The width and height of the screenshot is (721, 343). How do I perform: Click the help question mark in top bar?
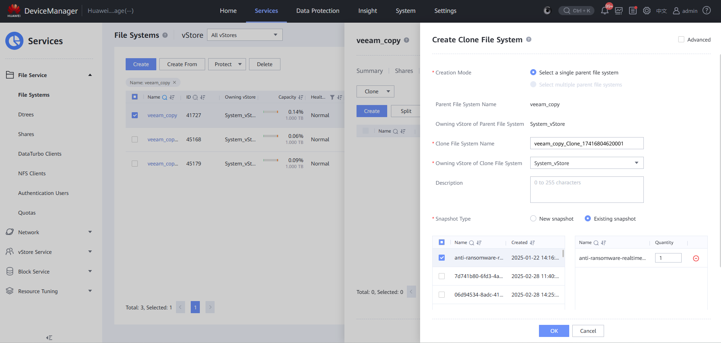click(x=706, y=11)
